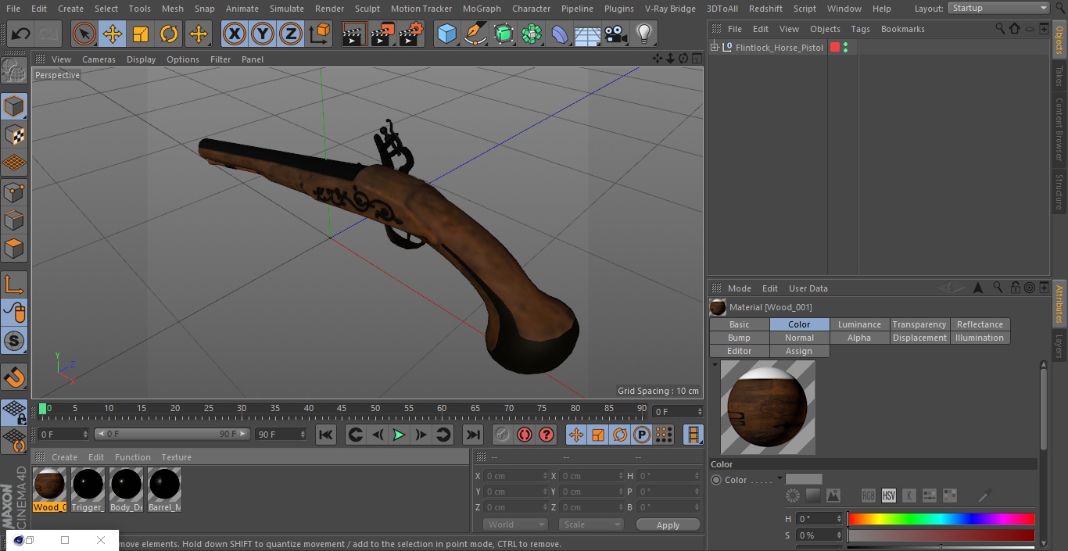Viewport: 1068px width, 551px height.
Task: Add a Camera object
Action: tap(616, 34)
